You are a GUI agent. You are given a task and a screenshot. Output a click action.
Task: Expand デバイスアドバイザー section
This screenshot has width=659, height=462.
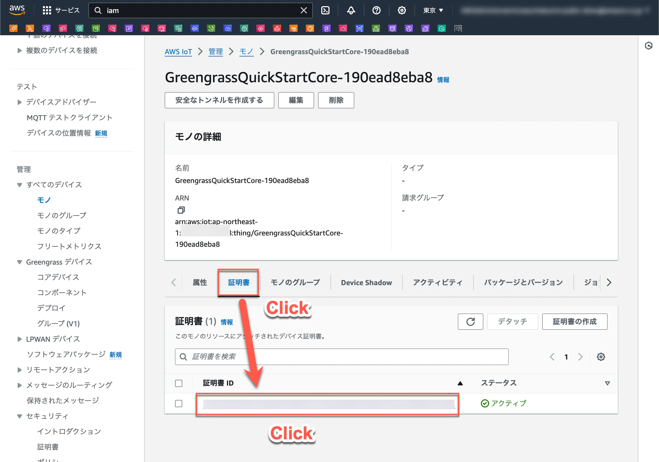pyautogui.click(x=20, y=102)
